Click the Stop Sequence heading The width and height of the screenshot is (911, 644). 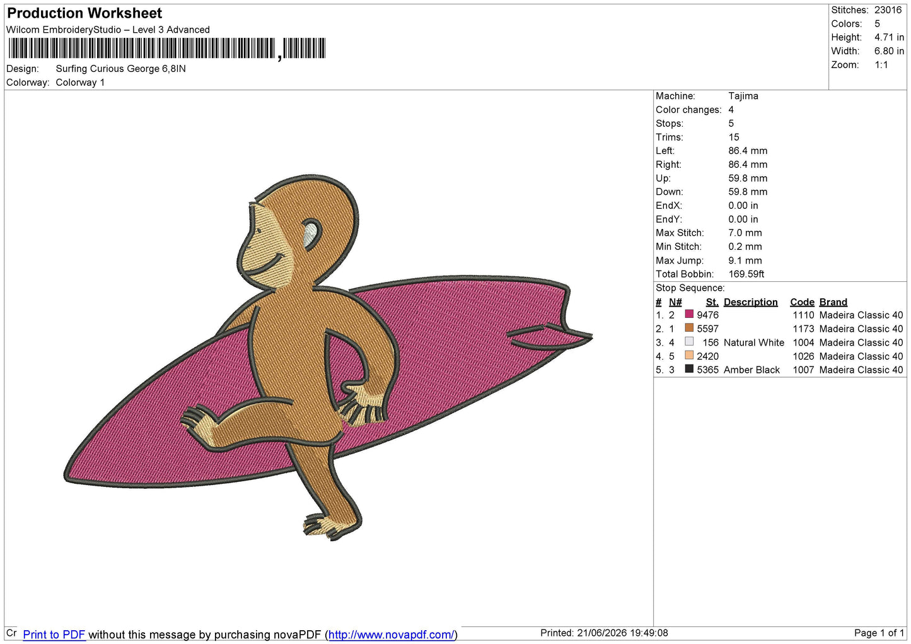[x=690, y=288]
